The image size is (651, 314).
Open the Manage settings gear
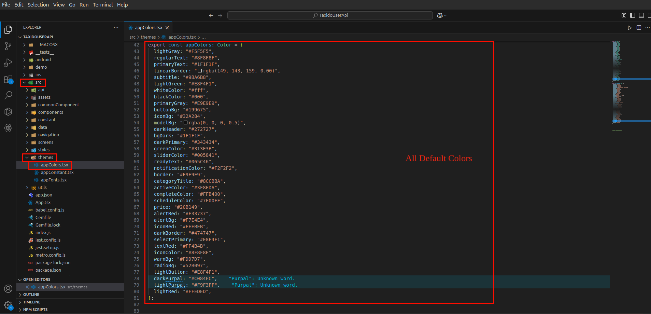click(x=8, y=305)
